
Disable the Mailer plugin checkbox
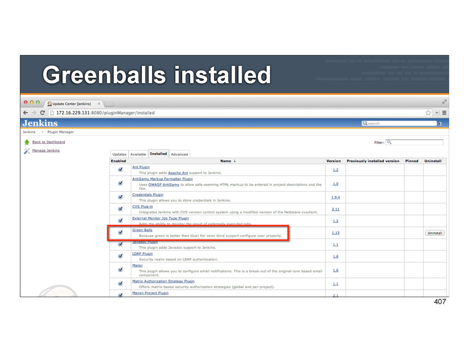click(x=120, y=270)
